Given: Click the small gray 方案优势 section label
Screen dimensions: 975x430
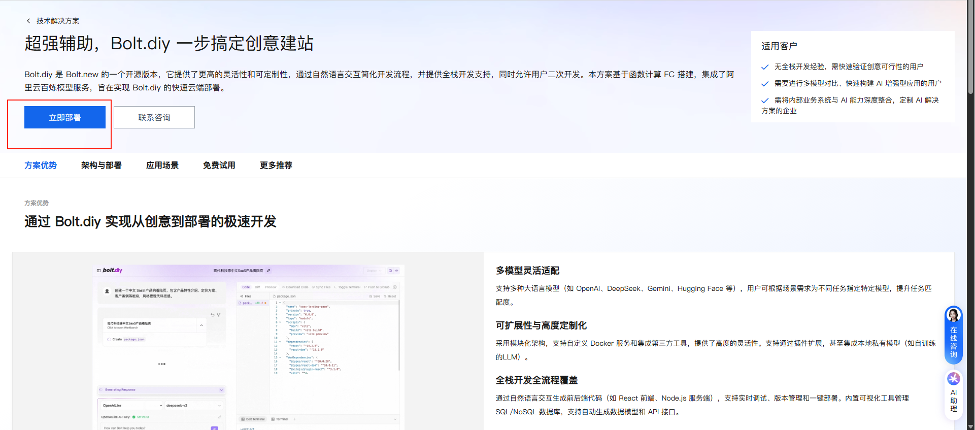Looking at the screenshot, I should pyautogui.click(x=37, y=203).
